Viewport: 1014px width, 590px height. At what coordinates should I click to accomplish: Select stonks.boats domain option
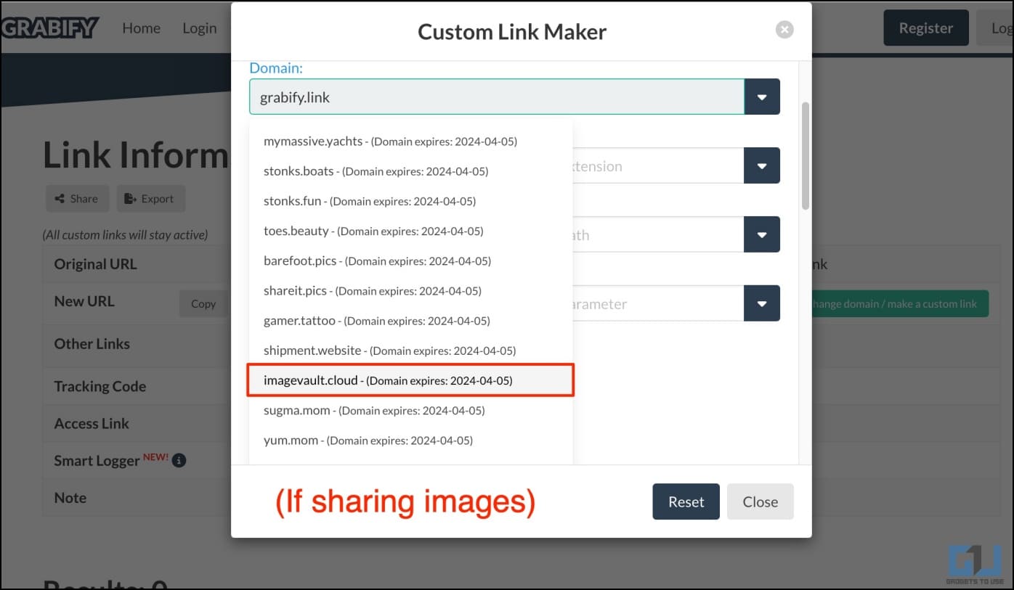click(x=410, y=171)
